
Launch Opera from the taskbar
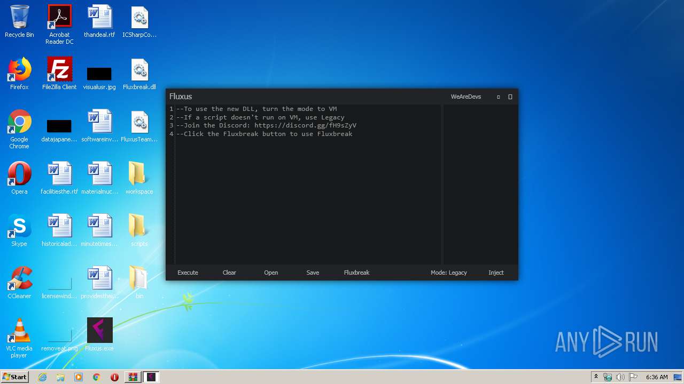pos(115,377)
